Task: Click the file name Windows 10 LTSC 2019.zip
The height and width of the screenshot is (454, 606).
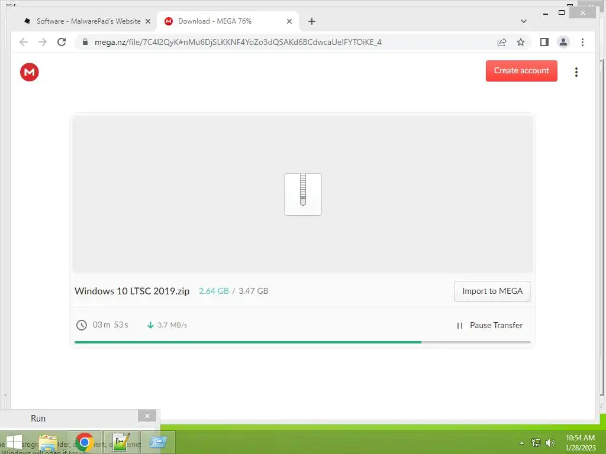Action: click(x=132, y=291)
